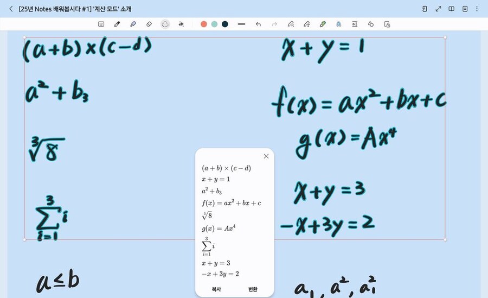Choose the dark navy pen color
The width and height of the screenshot is (488, 298).
click(225, 24)
